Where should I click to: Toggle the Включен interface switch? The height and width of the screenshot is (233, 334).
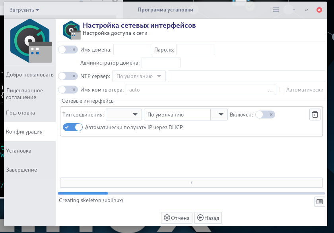265,115
